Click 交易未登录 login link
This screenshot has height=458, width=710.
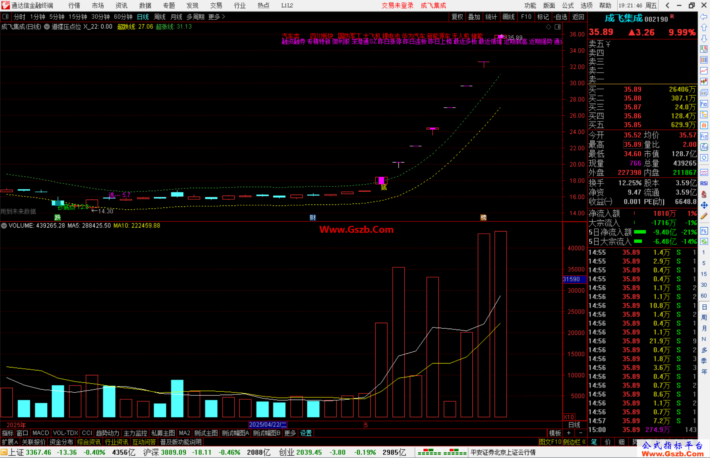397,6
